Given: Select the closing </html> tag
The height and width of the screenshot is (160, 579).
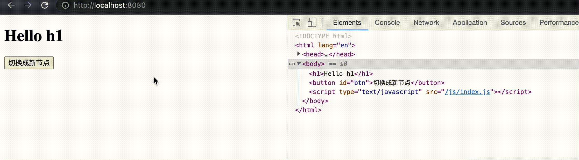Looking at the screenshot, I should [308, 110].
